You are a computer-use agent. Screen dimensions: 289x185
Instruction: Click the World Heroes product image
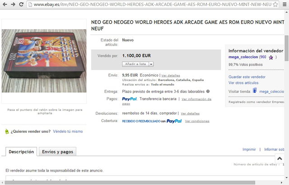[44, 61]
